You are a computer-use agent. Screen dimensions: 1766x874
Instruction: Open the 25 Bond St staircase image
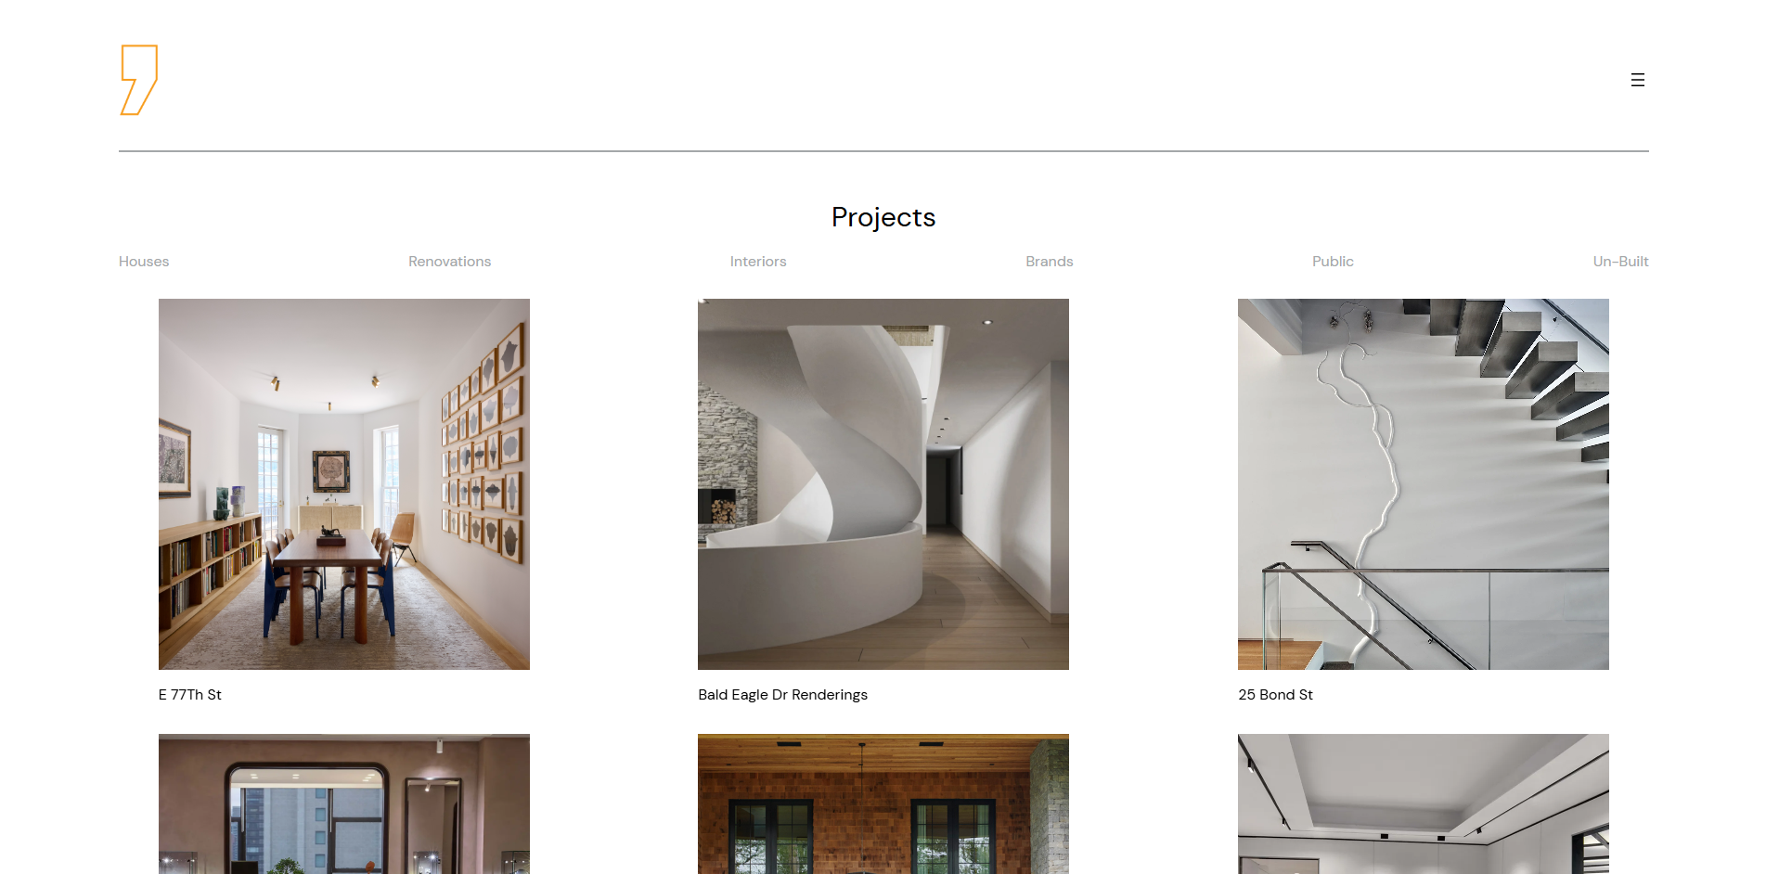pos(1424,484)
